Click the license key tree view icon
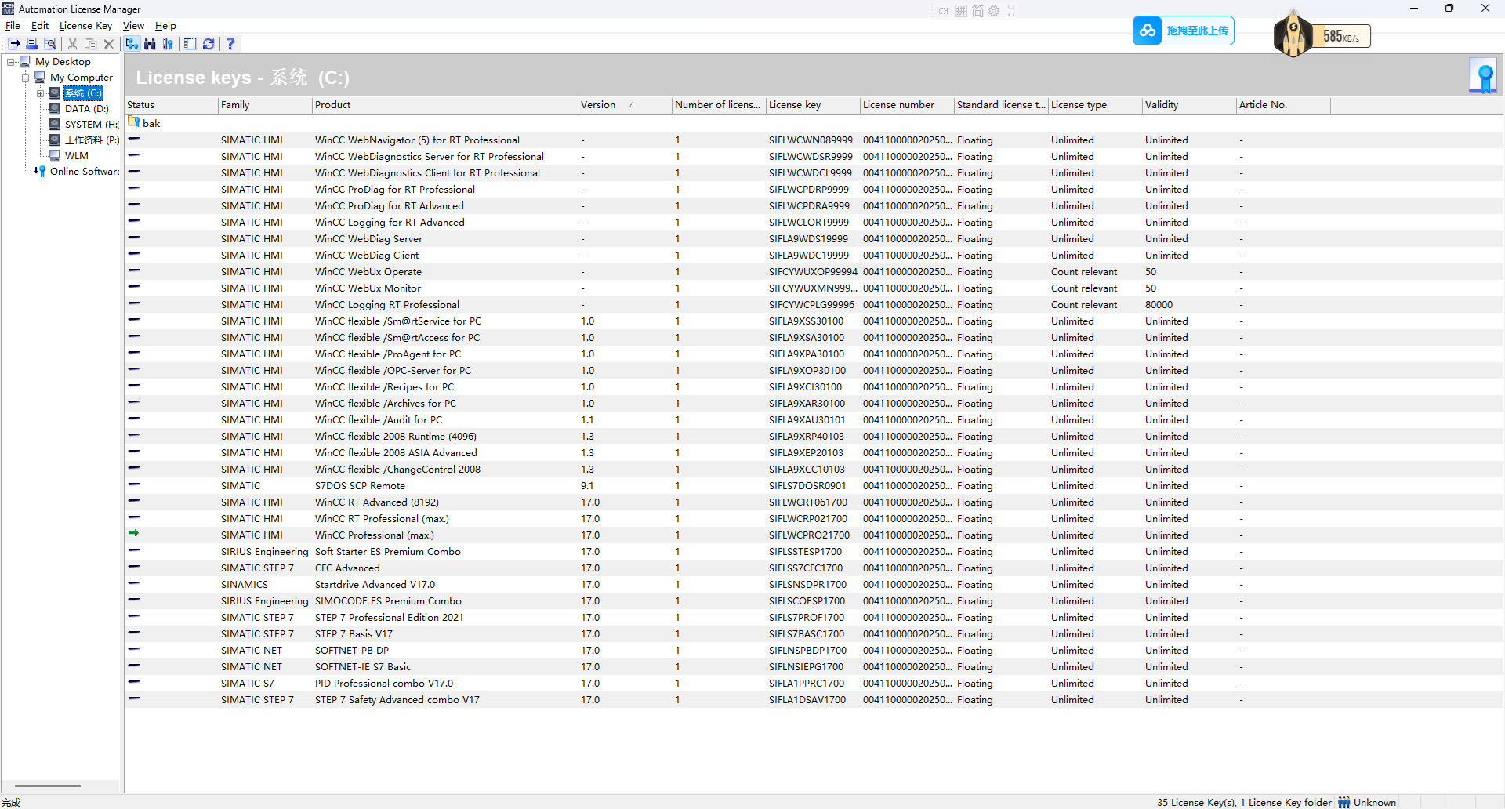The width and height of the screenshot is (1505, 809). pos(132,44)
